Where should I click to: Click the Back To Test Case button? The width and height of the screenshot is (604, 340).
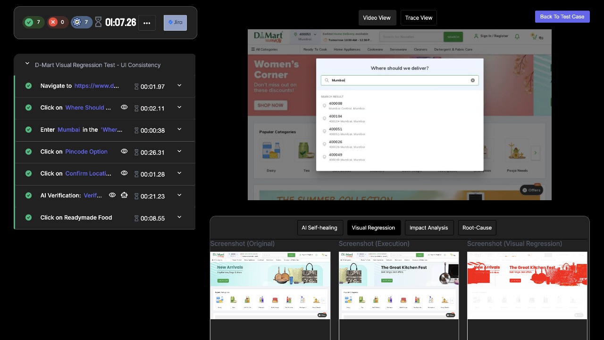[562, 17]
